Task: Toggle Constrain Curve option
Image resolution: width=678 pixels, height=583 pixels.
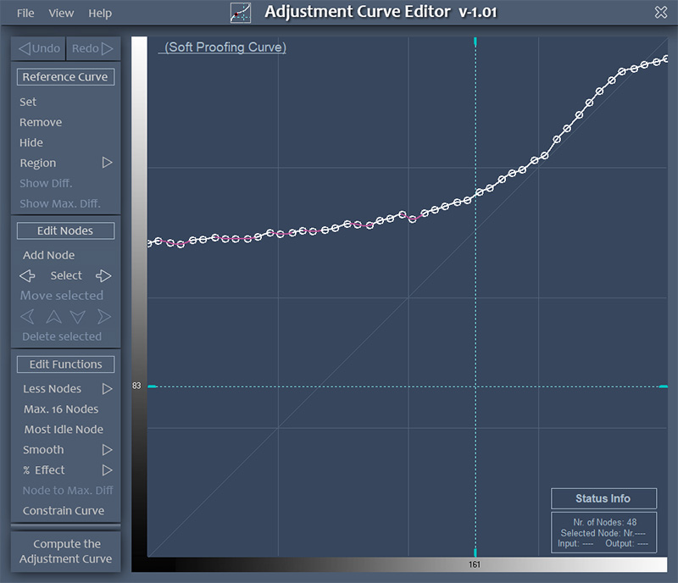Action: pyautogui.click(x=64, y=511)
